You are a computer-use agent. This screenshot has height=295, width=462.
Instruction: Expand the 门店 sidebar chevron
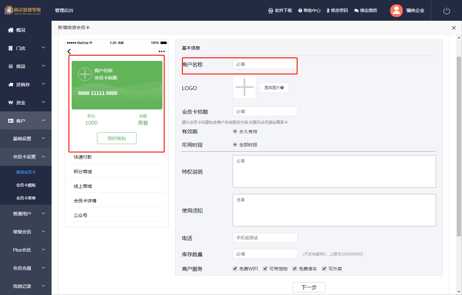[x=43, y=48]
